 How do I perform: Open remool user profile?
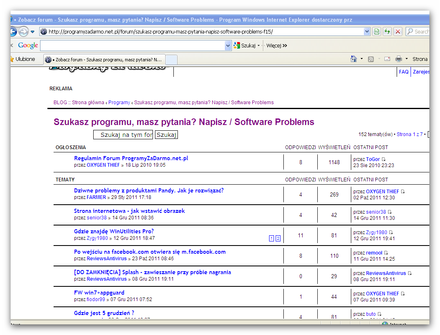[374, 253]
